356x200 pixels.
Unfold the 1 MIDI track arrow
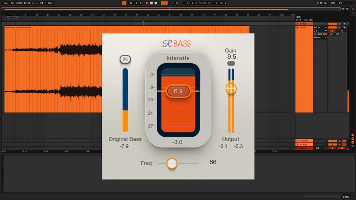click(297, 24)
